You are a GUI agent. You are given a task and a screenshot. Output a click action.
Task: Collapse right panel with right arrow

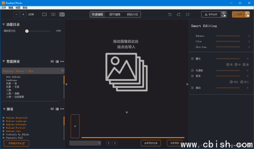click(x=187, y=84)
